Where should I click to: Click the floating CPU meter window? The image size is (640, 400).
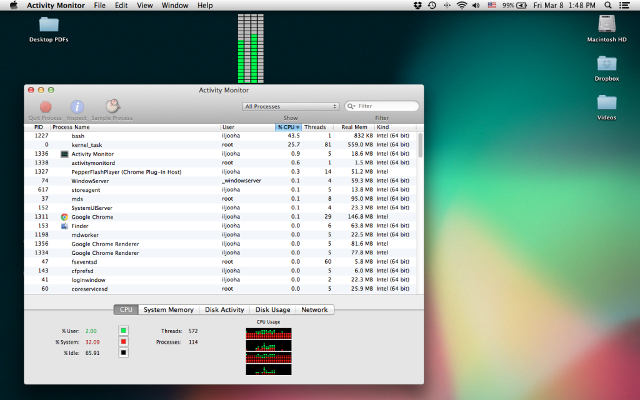click(251, 48)
